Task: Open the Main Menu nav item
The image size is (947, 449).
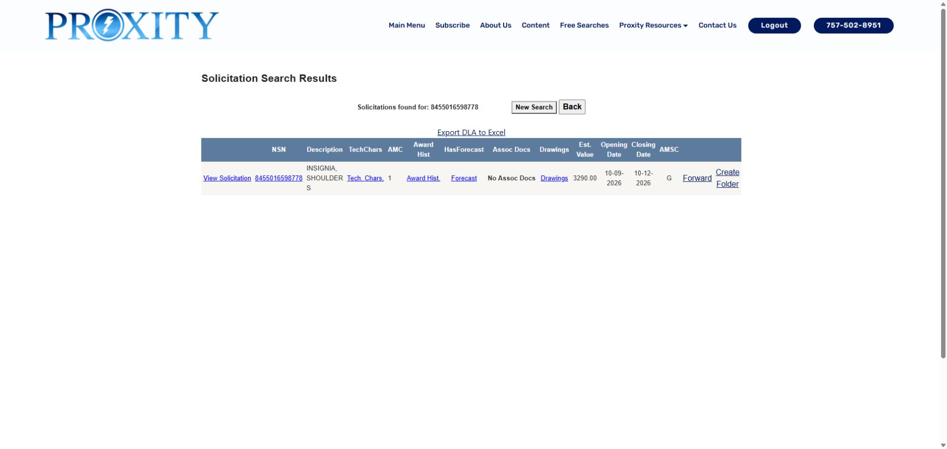Action: (x=407, y=25)
